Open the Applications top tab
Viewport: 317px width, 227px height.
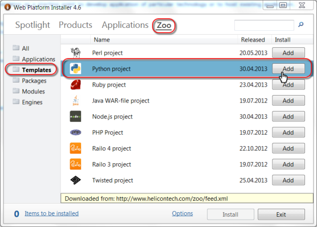pyautogui.click(x=125, y=25)
